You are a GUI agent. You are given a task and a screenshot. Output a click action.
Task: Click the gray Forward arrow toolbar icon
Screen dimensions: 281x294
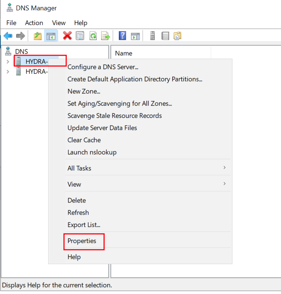pos(21,36)
